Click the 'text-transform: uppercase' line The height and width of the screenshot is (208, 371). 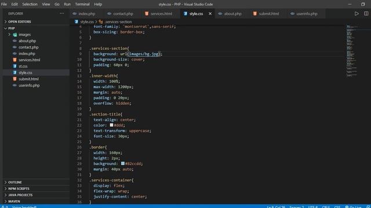[x=122, y=131]
